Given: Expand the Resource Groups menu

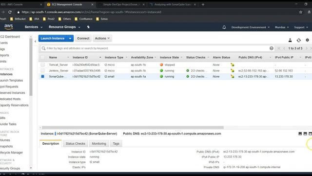Looking at the screenshot, I should [64, 27].
